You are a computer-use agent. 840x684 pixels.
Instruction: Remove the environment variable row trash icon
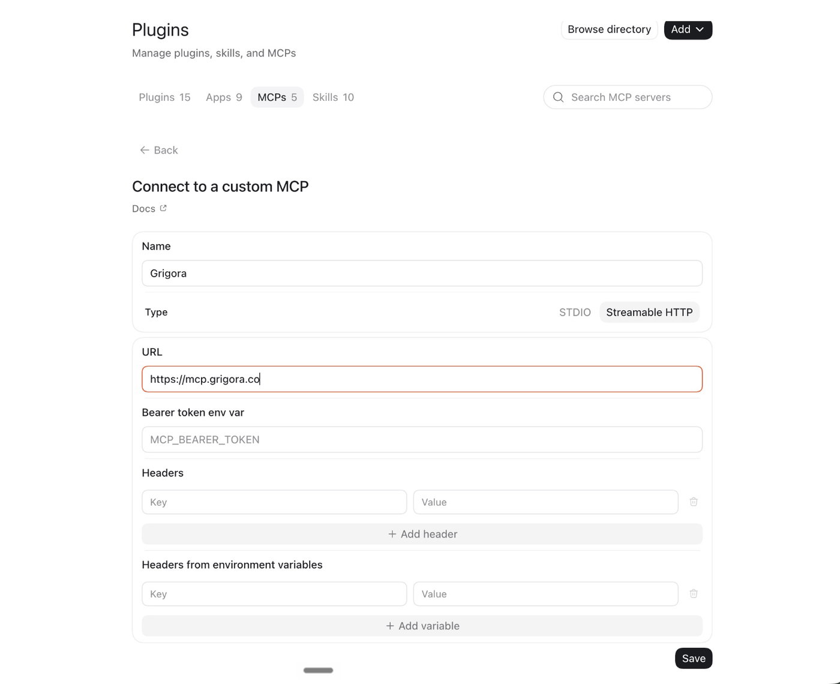[694, 593]
